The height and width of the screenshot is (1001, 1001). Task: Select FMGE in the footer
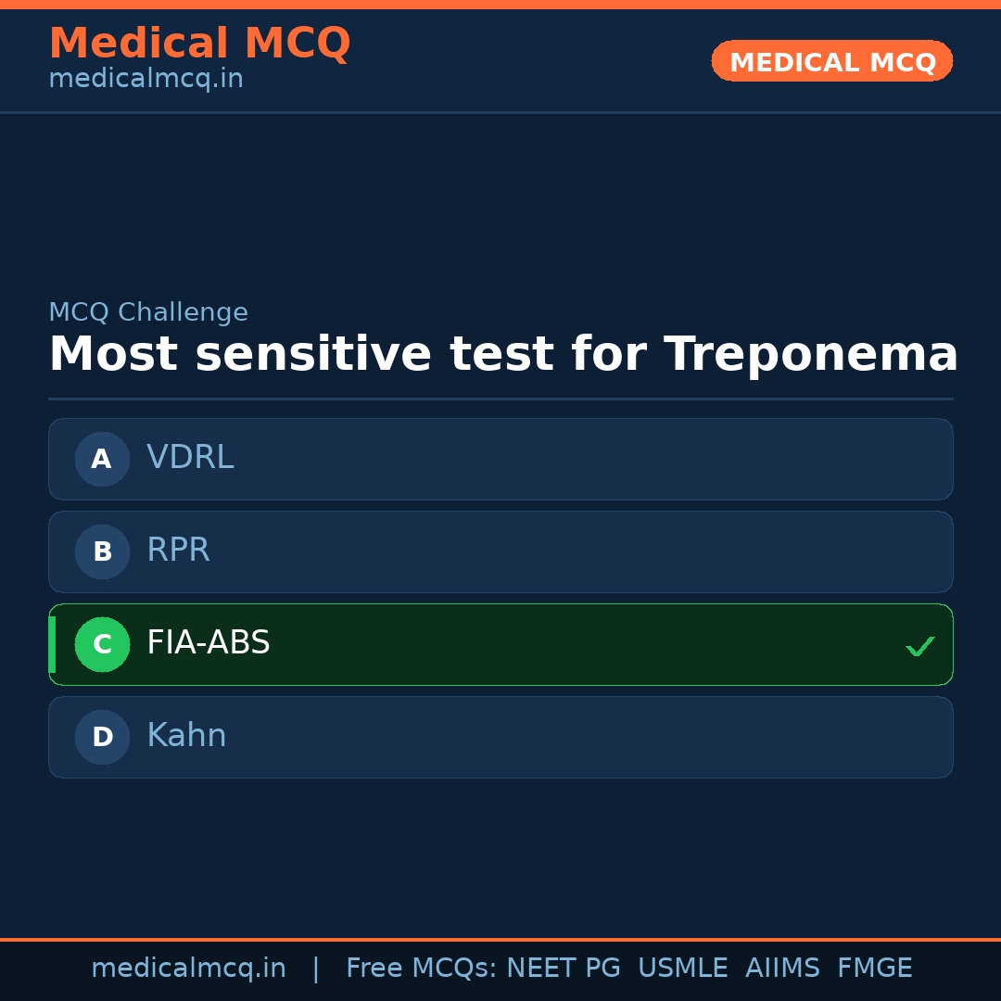(x=874, y=969)
